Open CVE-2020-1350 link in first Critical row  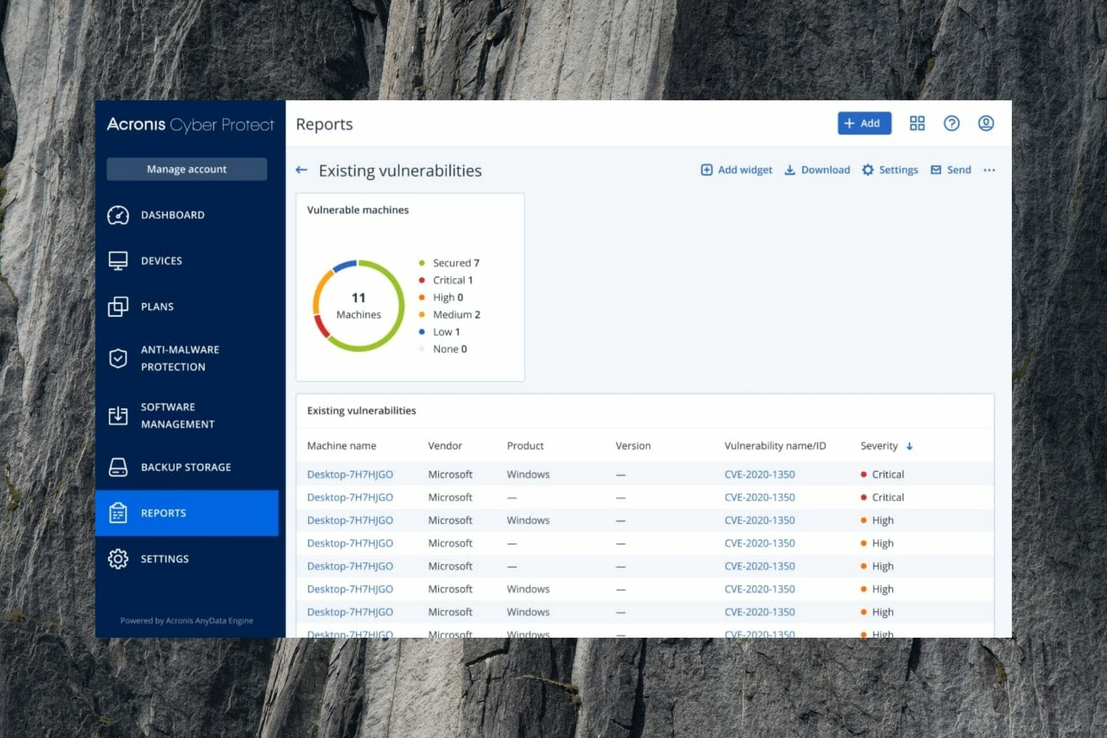pos(759,475)
